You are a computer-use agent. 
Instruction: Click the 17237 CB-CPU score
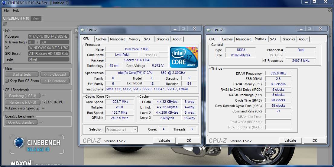[52, 102]
